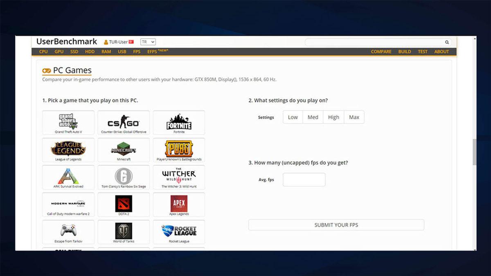Select the Low settings option

292,117
